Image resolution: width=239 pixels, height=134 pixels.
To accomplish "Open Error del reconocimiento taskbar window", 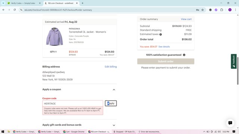I will (149, 131).
